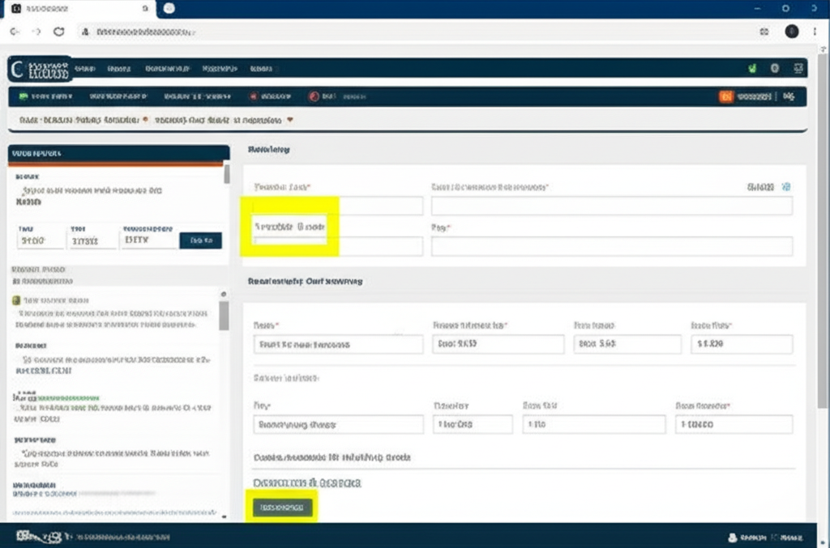Reload the page with the refresh icon
Image resolution: width=830 pixels, height=548 pixels.
click(x=58, y=32)
